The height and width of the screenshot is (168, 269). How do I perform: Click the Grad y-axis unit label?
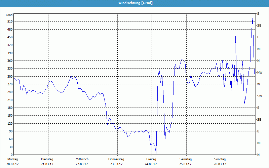point(9,15)
